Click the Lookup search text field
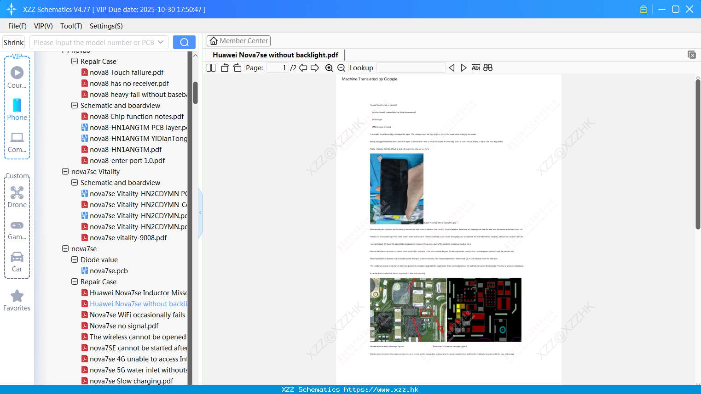This screenshot has width=701, height=394. 411,68
